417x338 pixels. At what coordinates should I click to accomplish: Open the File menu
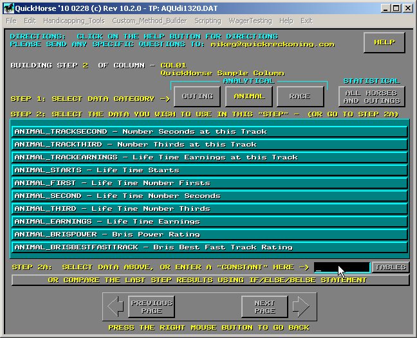[11, 21]
